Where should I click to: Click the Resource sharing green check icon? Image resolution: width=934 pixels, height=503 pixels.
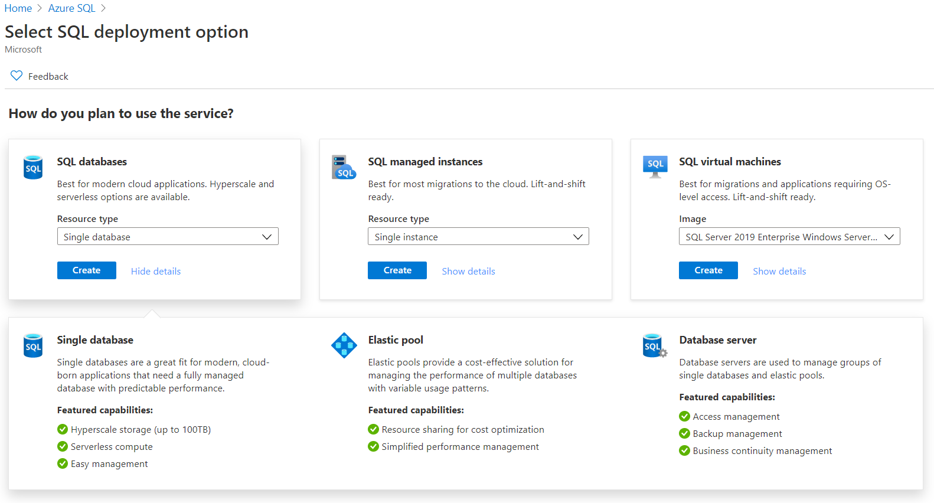[373, 429]
